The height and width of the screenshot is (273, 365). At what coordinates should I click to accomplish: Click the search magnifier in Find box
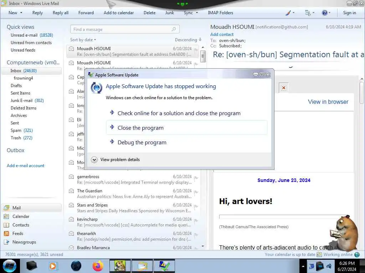(x=174, y=29)
